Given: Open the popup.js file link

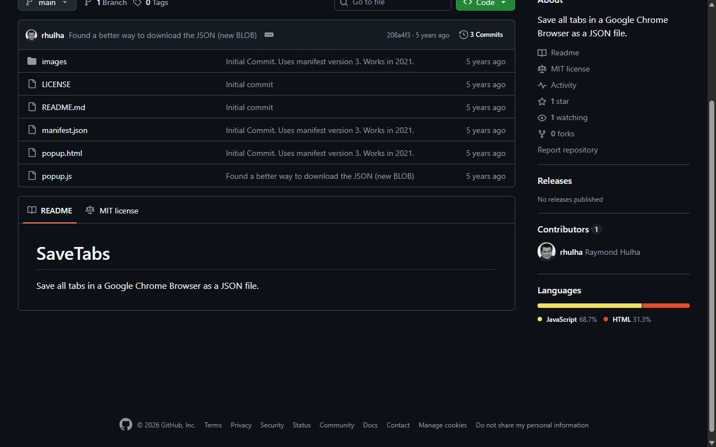Looking at the screenshot, I should pyautogui.click(x=56, y=176).
